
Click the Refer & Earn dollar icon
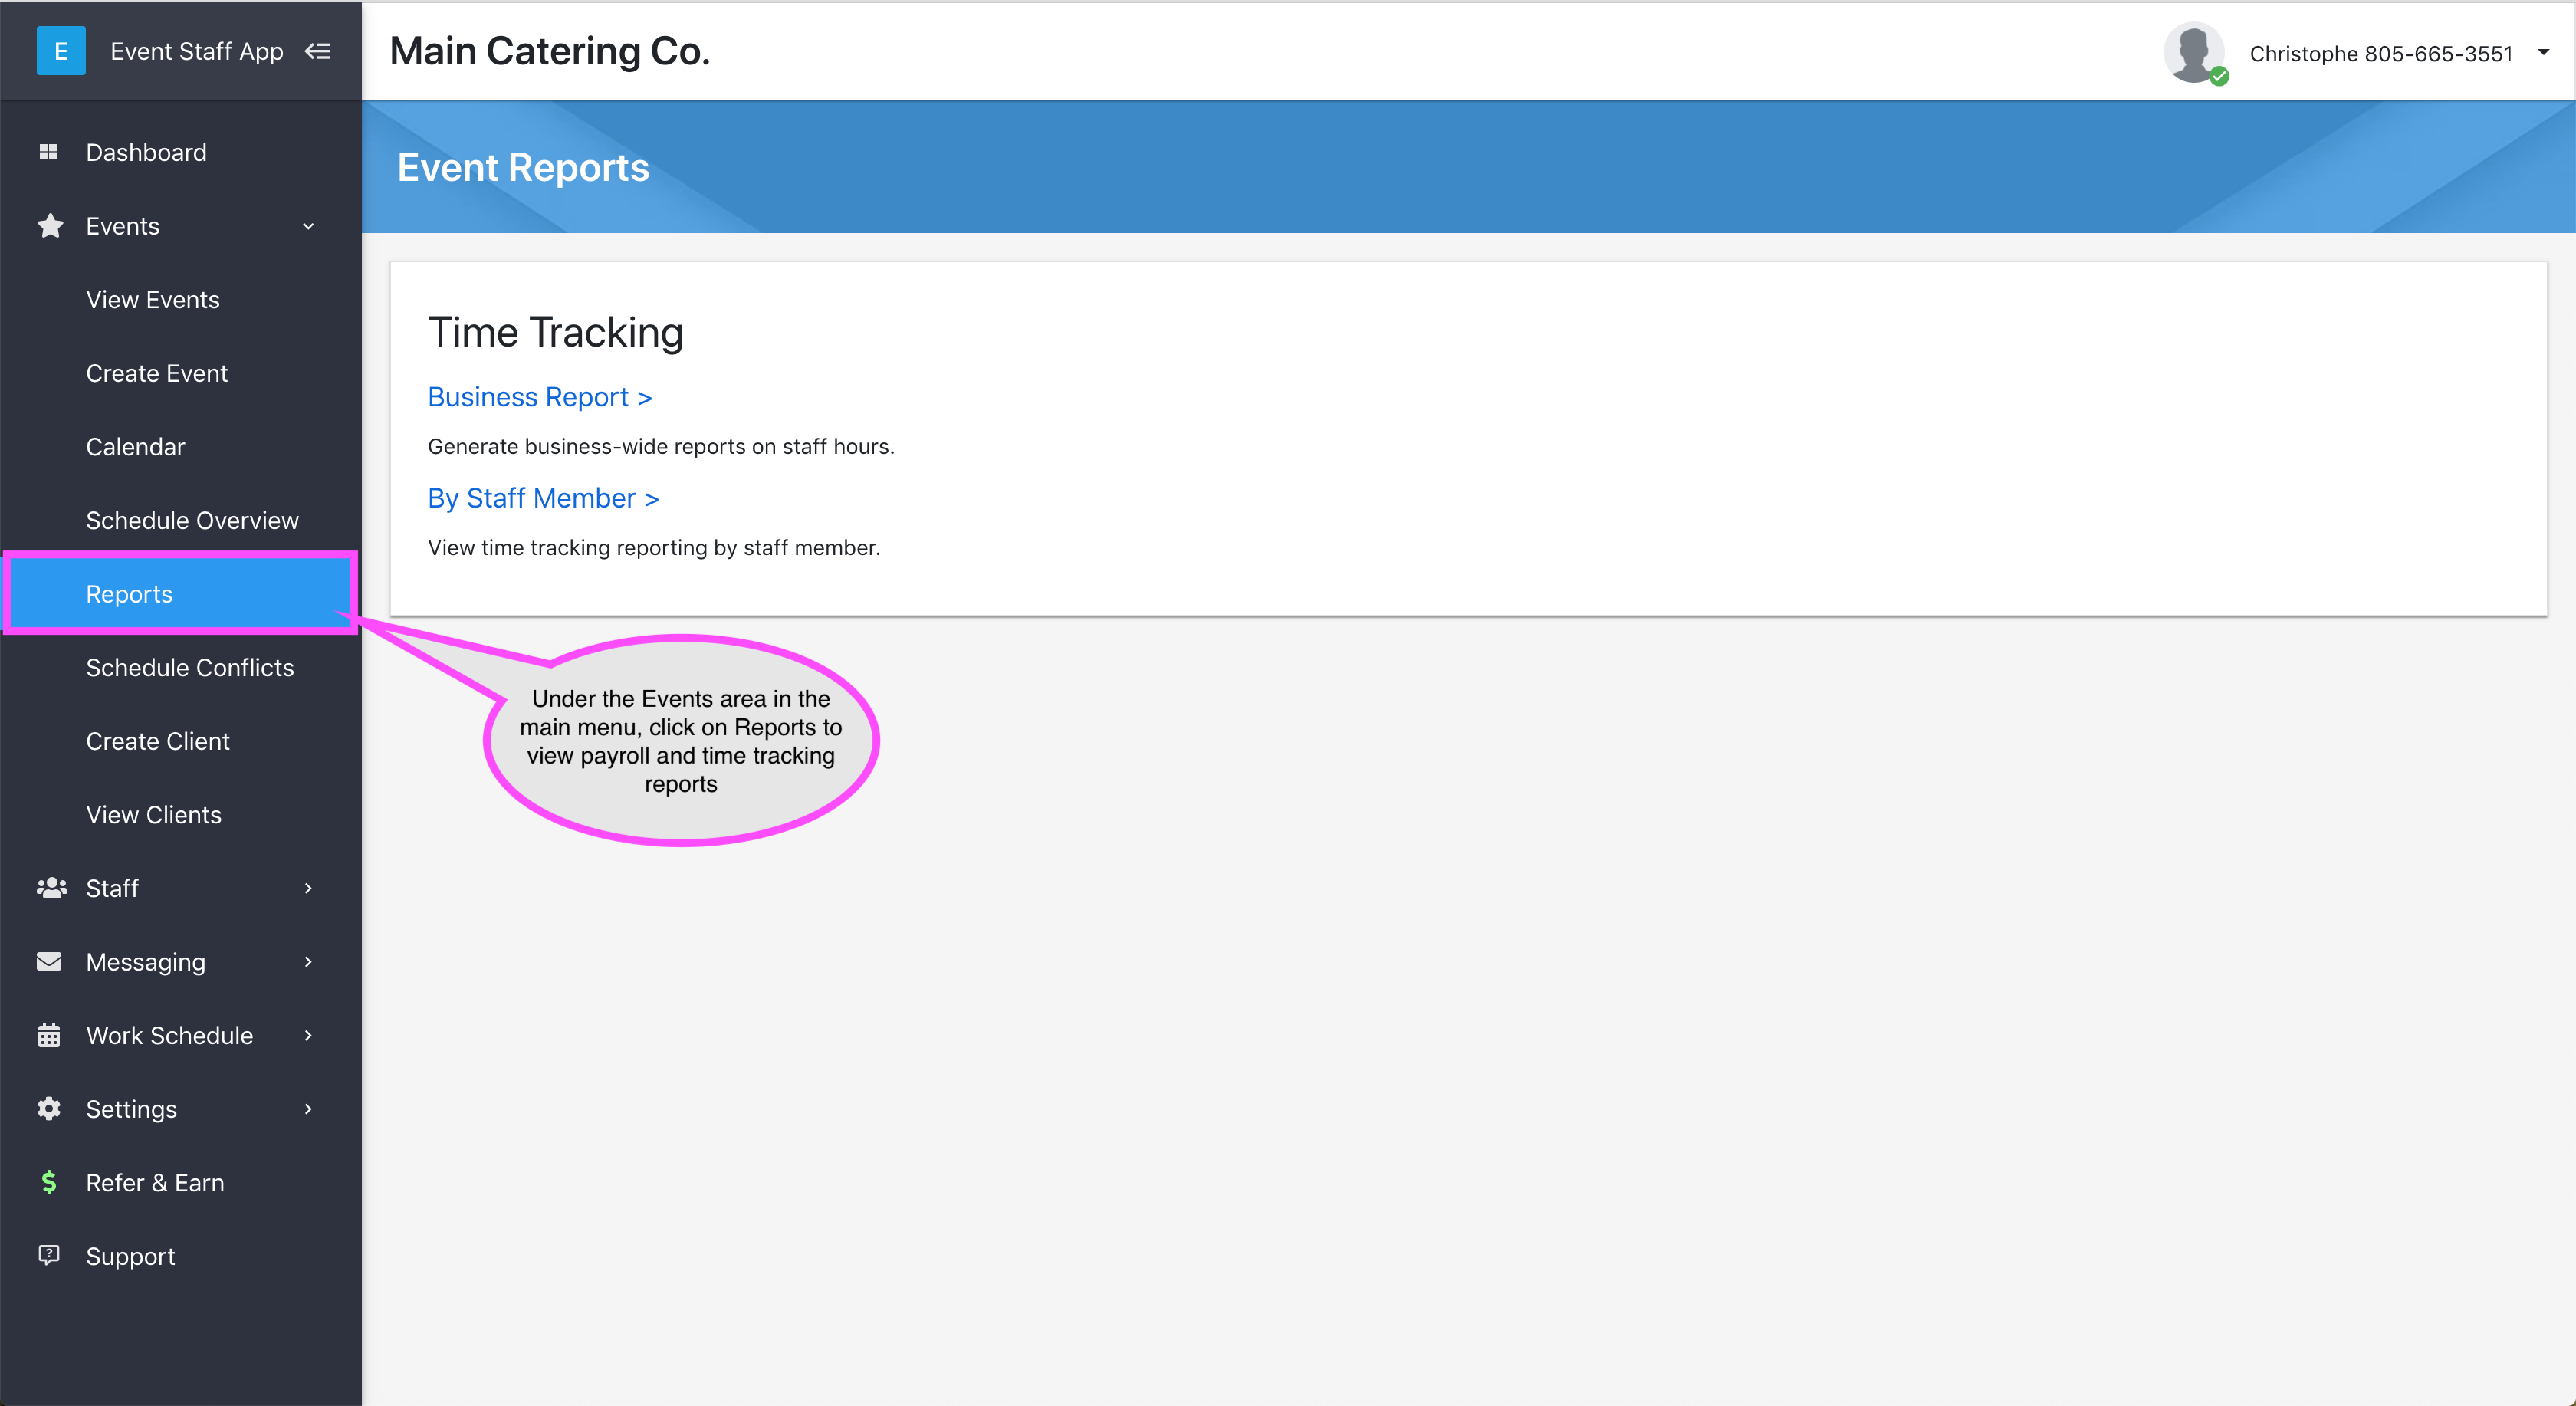[49, 1183]
